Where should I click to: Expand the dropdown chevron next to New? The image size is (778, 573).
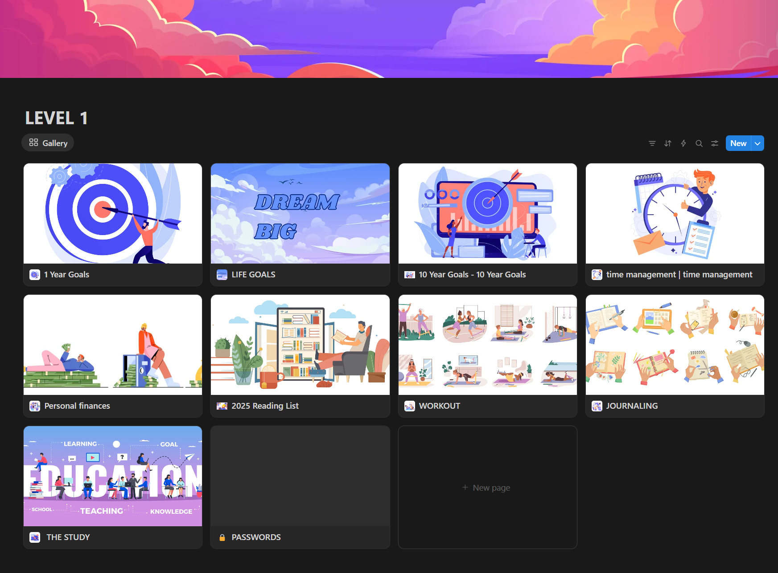[x=757, y=143]
